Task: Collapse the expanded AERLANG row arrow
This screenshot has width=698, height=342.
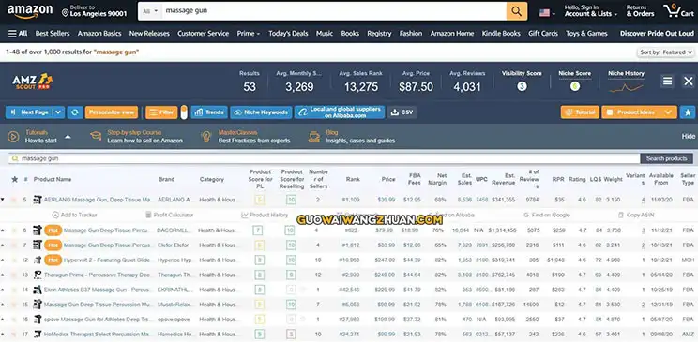Action: coord(3,200)
